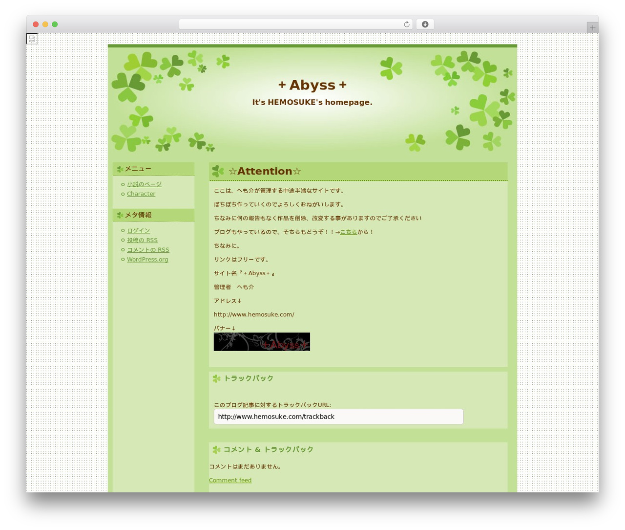Image resolution: width=625 pixels, height=530 pixels.
Task: Open the Comment feed link
Action: pyautogui.click(x=230, y=480)
